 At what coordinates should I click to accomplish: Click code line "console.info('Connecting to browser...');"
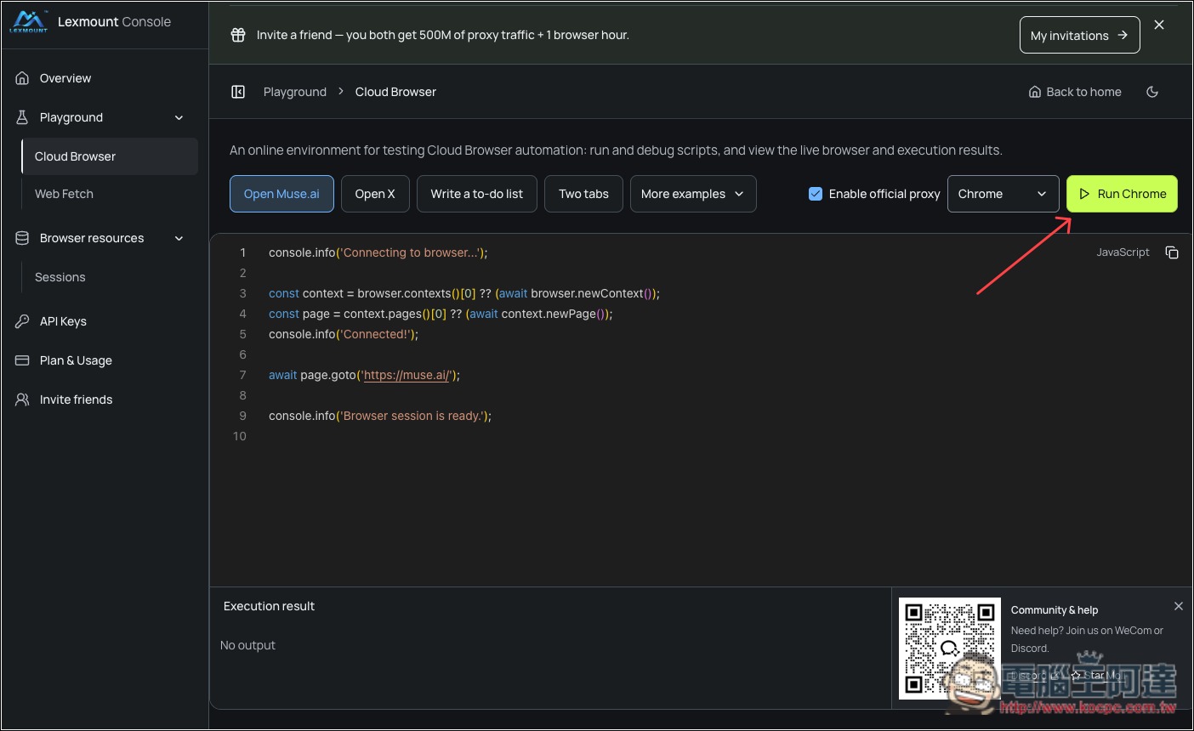378,252
